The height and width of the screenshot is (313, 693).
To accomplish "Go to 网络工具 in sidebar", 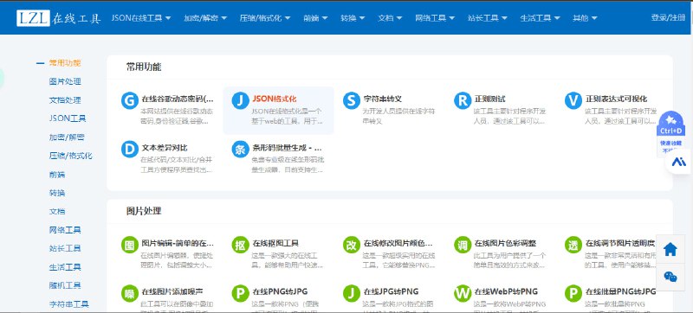I will point(65,230).
